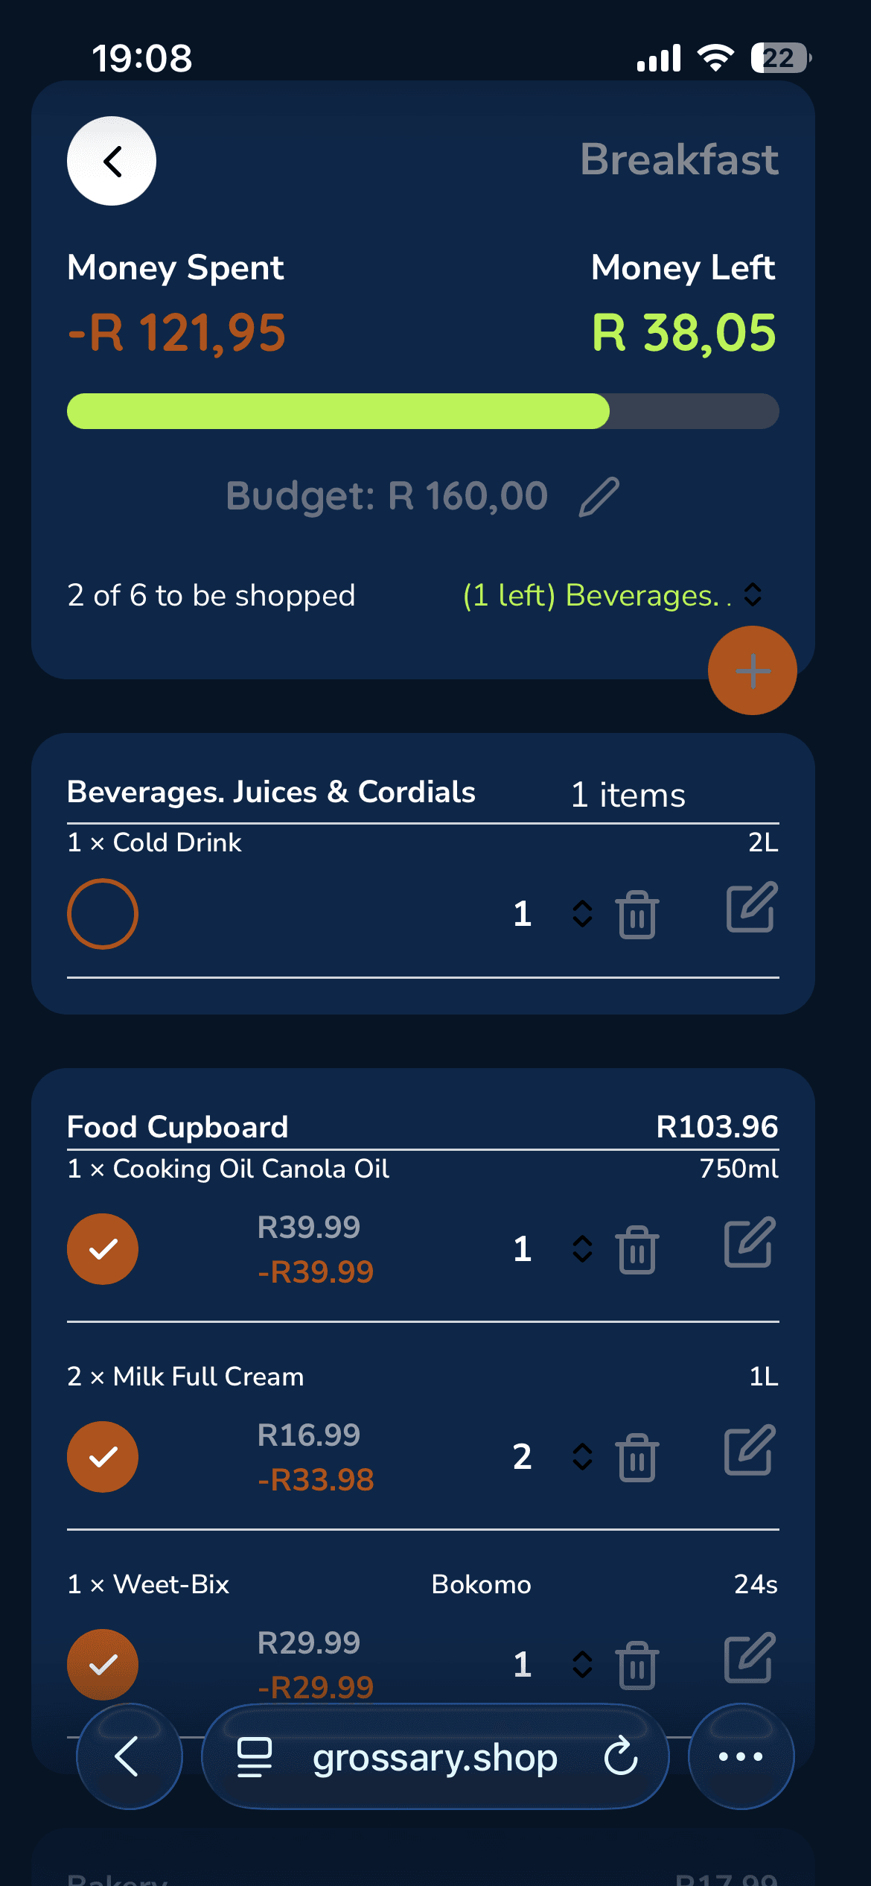This screenshot has height=1886, width=871.
Task: Tap the grossary.shop address bar
Action: (435, 1758)
